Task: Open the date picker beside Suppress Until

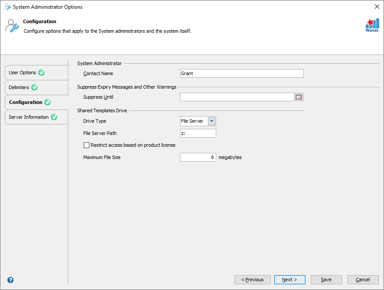Action: (x=299, y=97)
